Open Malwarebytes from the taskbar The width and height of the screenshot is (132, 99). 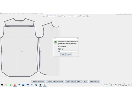[x=28, y=85]
